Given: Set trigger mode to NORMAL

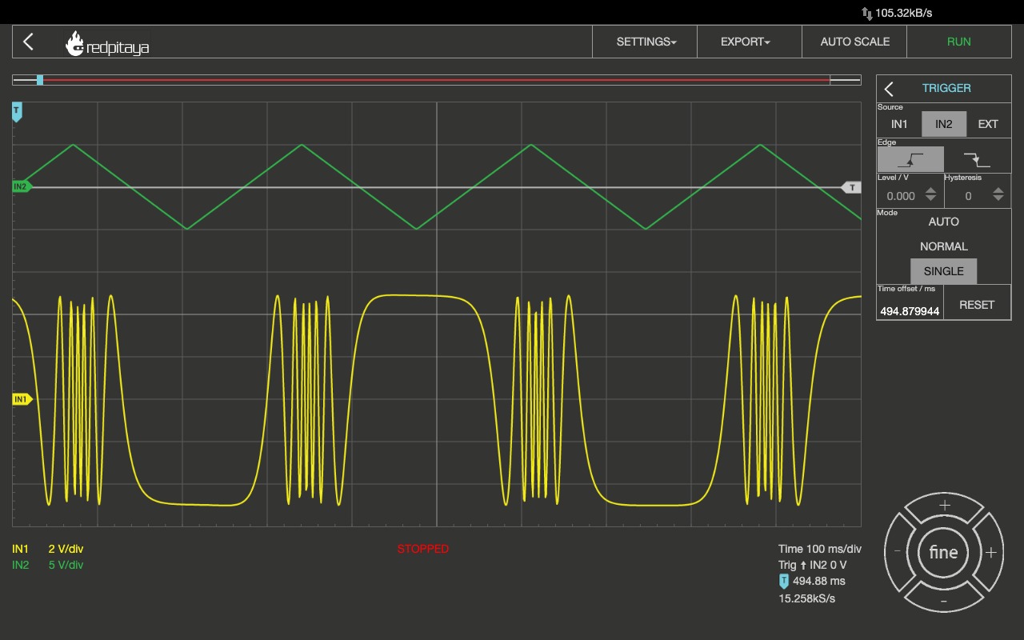Looking at the screenshot, I should [944, 246].
